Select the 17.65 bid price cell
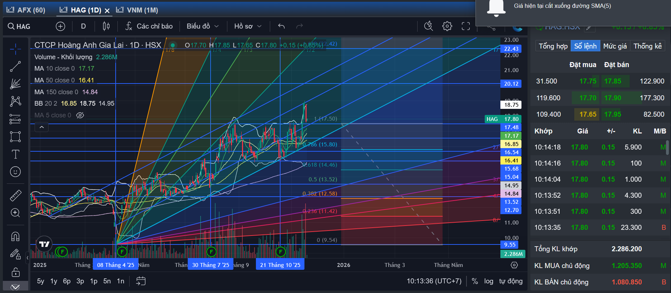 click(x=588, y=114)
